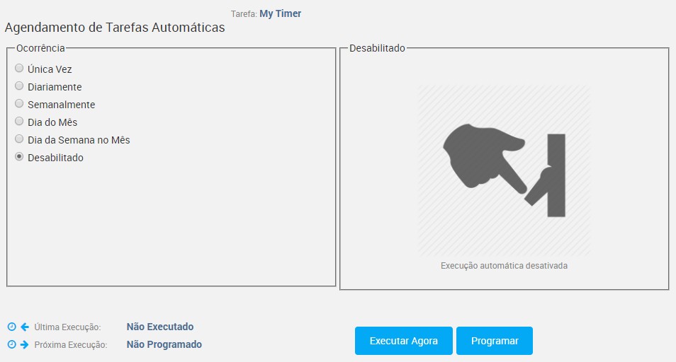The width and height of the screenshot is (676, 362).
Task: Click the Programar button
Action: [x=495, y=341]
